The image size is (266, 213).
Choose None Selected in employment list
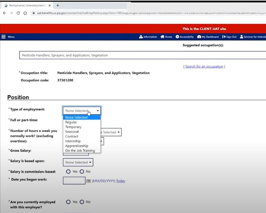[x=82, y=117]
